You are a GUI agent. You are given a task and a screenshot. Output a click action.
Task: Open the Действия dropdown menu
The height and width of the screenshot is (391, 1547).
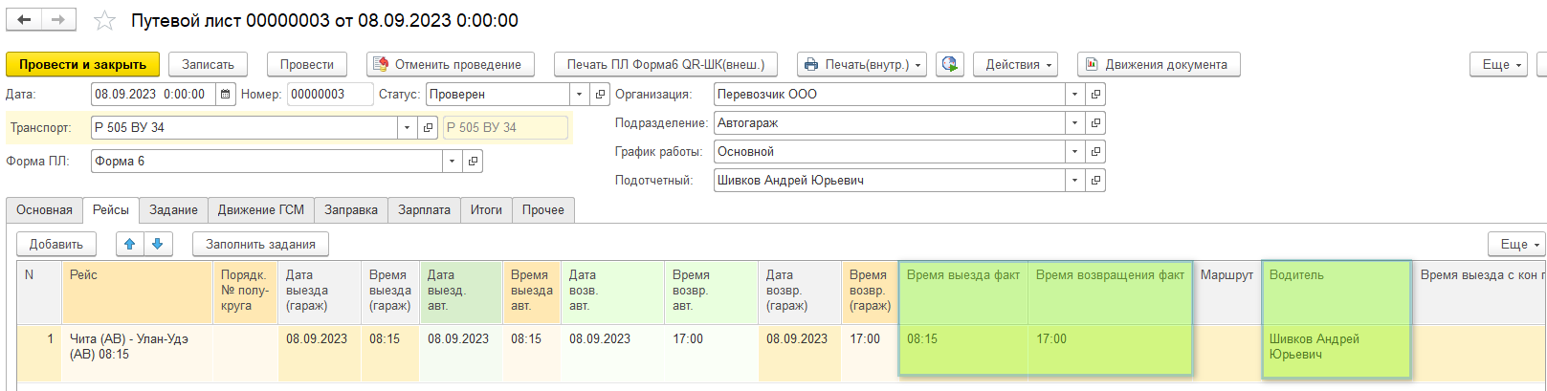coord(1015,64)
